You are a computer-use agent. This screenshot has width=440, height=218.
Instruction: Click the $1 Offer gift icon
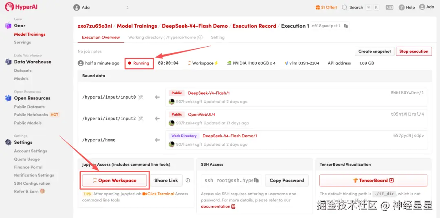pyautogui.click(x=318, y=8)
